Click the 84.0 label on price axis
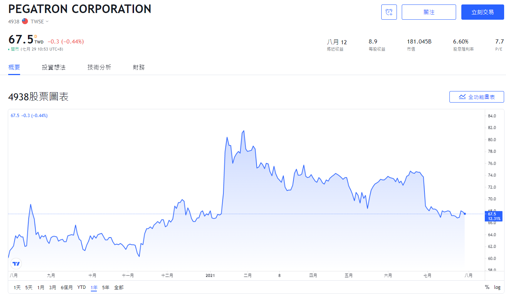This screenshot has height=297, width=506. tap(492, 116)
